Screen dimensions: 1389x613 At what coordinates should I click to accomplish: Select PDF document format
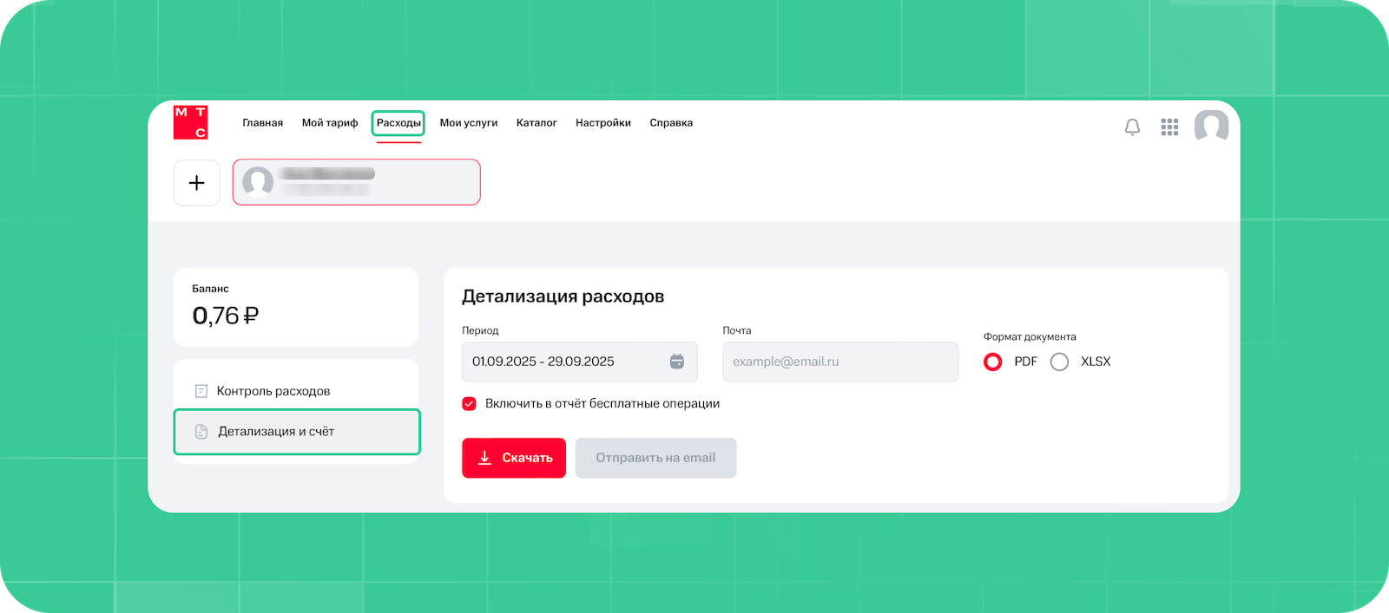[993, 362]
